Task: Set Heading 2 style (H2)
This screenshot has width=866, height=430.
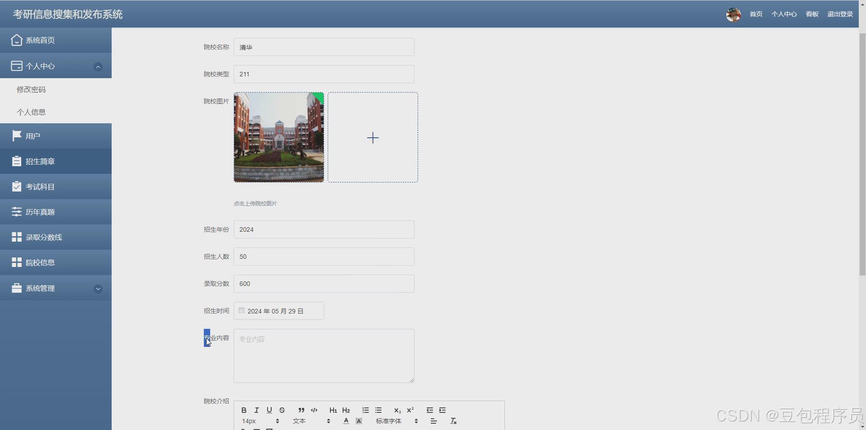Action: pos(346,410)
